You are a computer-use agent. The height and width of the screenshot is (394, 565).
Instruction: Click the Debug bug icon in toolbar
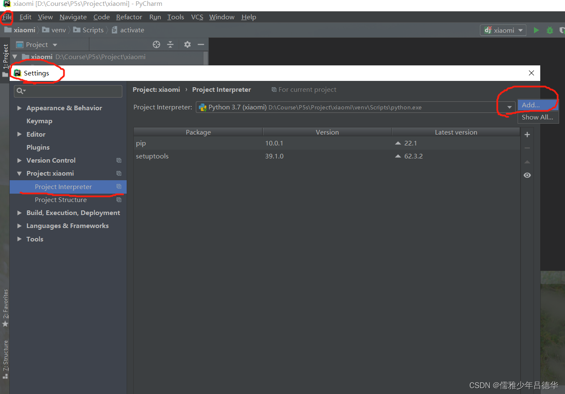point(550,30)
